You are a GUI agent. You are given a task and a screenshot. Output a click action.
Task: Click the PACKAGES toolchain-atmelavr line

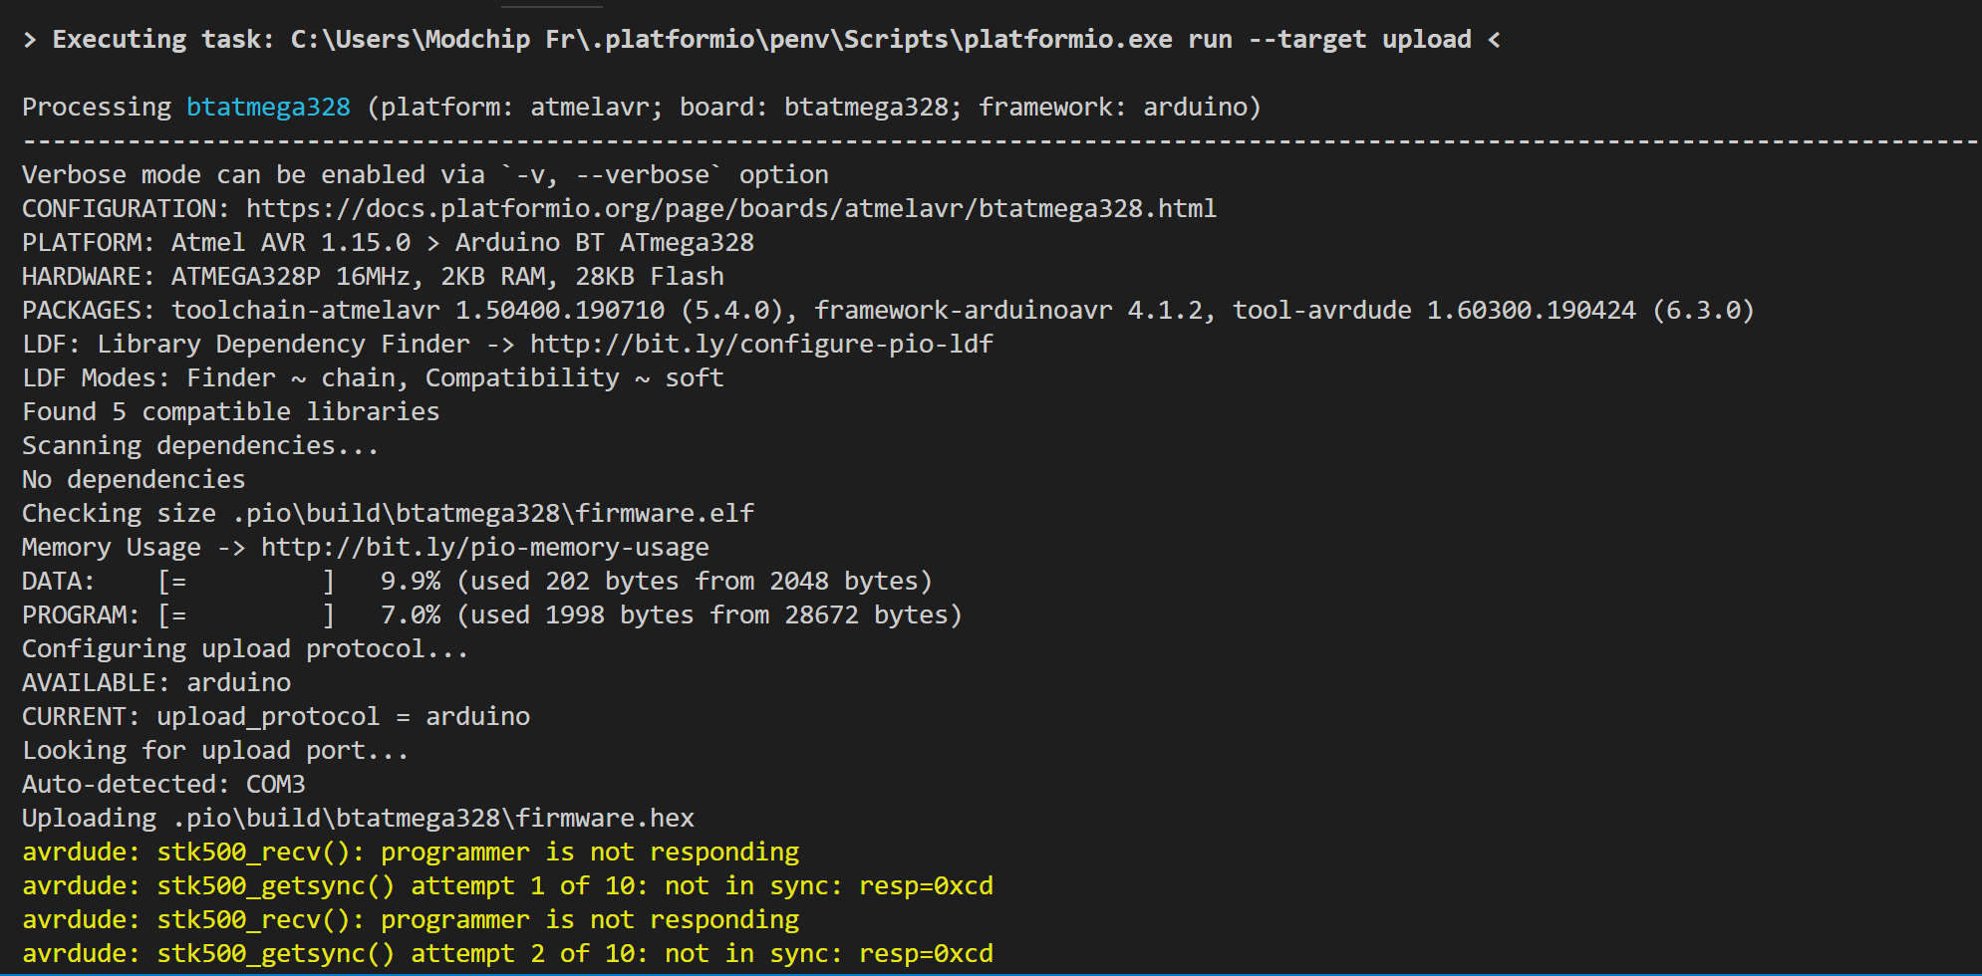(888, 310)
